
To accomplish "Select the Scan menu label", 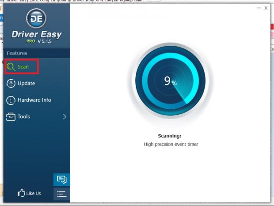I will [x=23, y=67].
